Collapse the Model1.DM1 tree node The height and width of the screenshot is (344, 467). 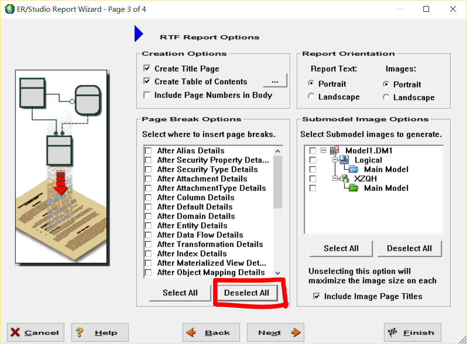click(323, 151)
